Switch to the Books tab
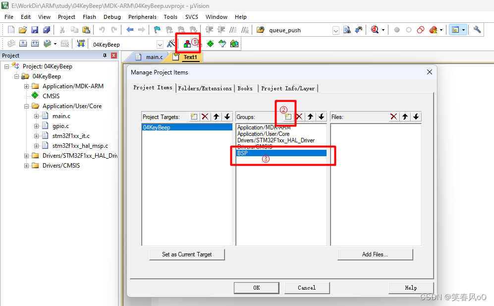Viewport: 494px width, 306px height. [245, 88]
